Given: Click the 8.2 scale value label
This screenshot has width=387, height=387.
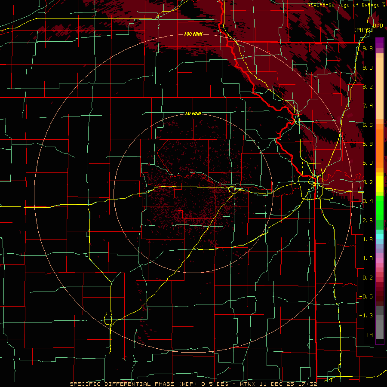Looking at the screenshot, I should click(x=368, y=87).
